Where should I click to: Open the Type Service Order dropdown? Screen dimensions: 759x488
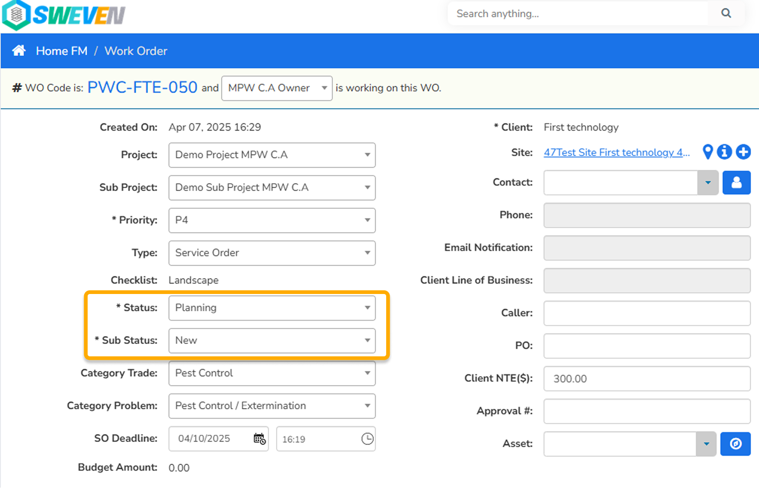(x=272, y=253)
